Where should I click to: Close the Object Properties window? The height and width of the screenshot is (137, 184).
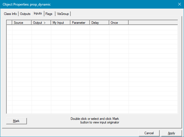tap(179, 5)
